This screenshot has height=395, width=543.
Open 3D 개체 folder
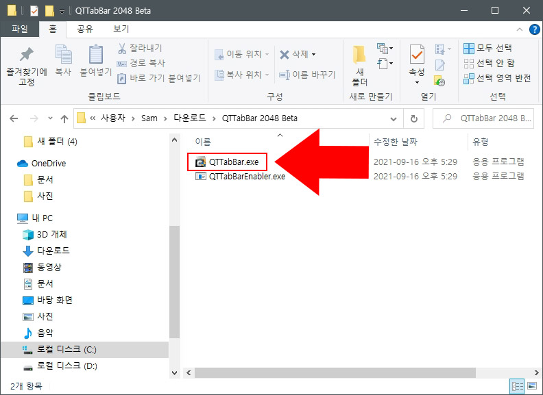(x=45, y=234)
